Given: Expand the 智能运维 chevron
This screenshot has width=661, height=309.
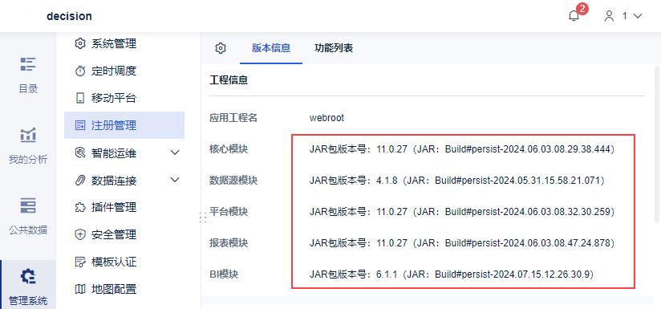Looking at the screenshot, I should pyautogui.click(x=175, y=152).
